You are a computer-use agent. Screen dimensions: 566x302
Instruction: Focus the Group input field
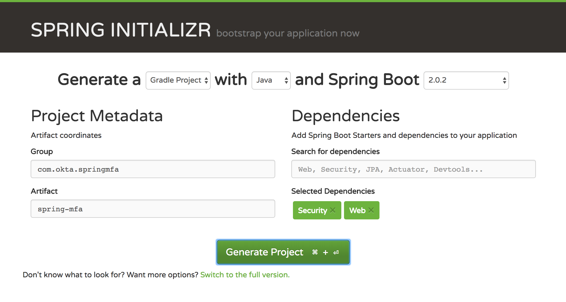click(153, 169)
